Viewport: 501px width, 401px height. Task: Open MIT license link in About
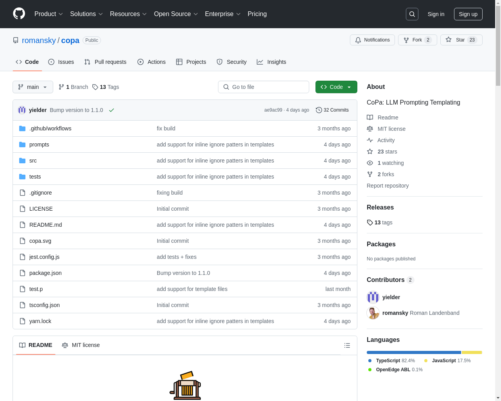point(386,129)
